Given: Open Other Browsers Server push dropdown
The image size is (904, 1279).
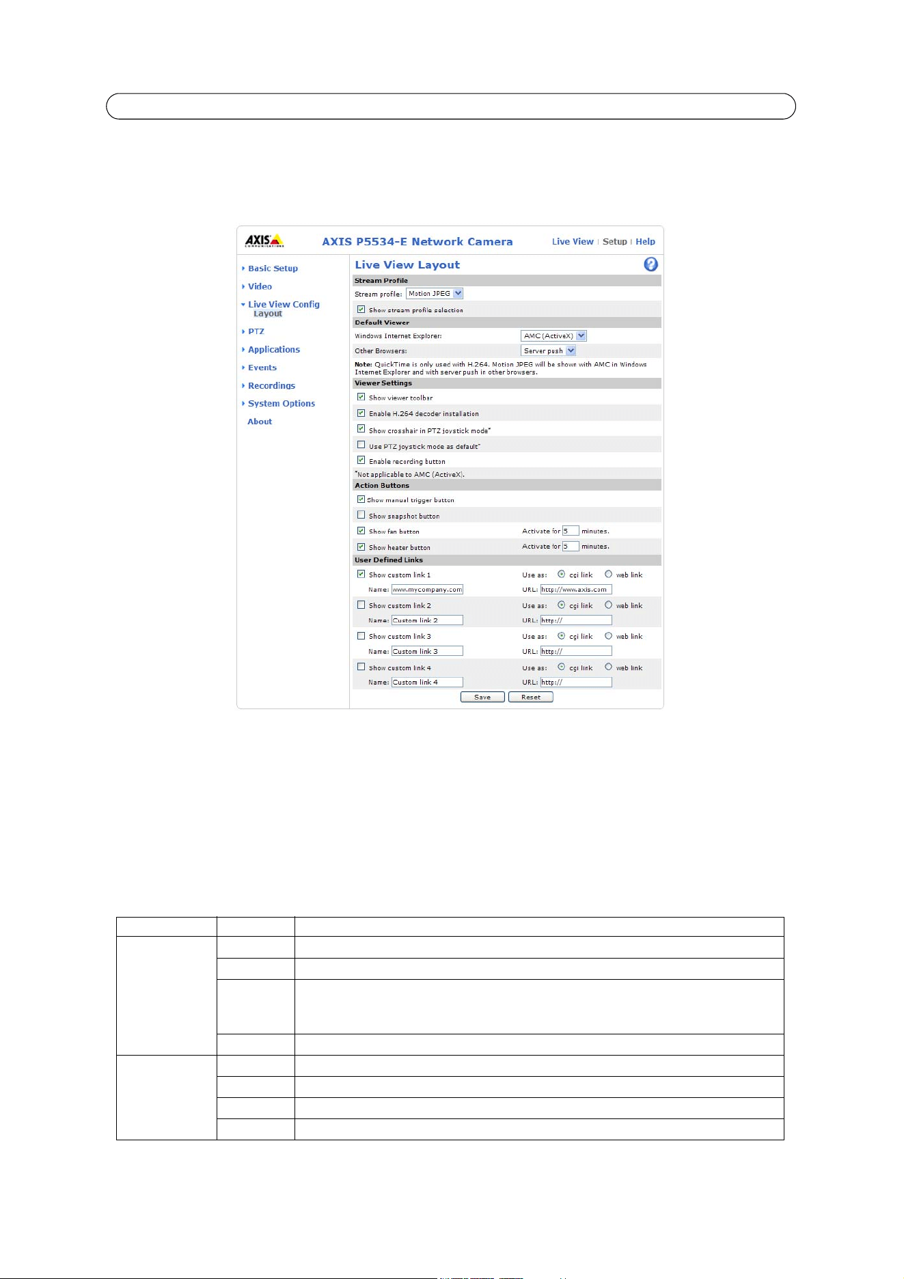Looking at the screenshot, I should pos(549,350).
